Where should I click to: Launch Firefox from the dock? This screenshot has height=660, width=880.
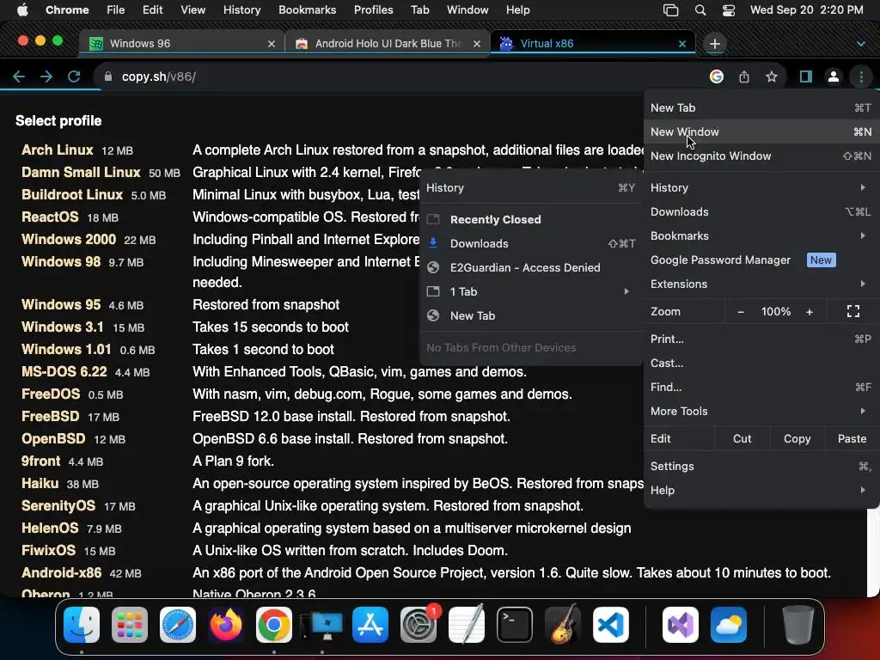pyautogui.click(x=226, y=625)
